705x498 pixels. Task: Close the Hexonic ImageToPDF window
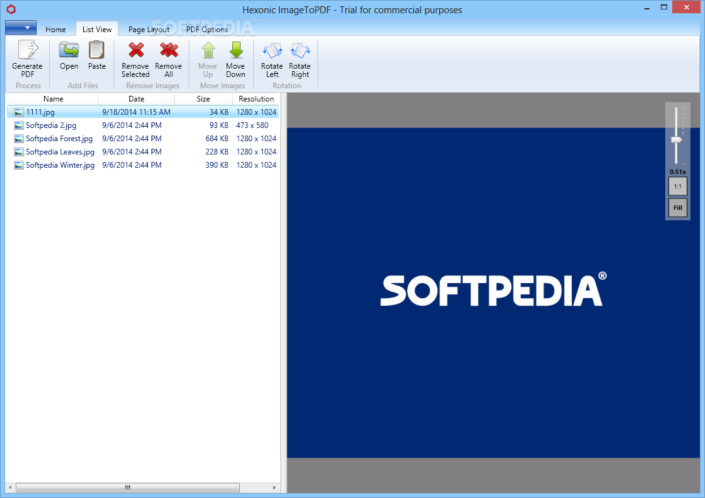[x=687, y=7]
